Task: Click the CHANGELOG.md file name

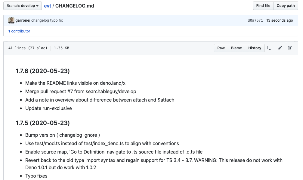Action: (75, 6)
